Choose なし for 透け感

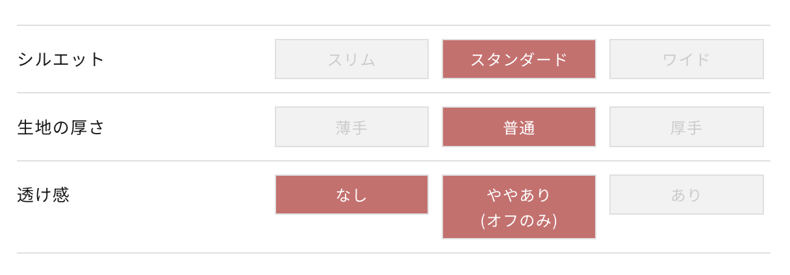coord(351,195)
